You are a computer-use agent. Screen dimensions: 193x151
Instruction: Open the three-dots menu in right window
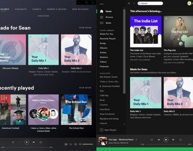click(x=102, y=4)
